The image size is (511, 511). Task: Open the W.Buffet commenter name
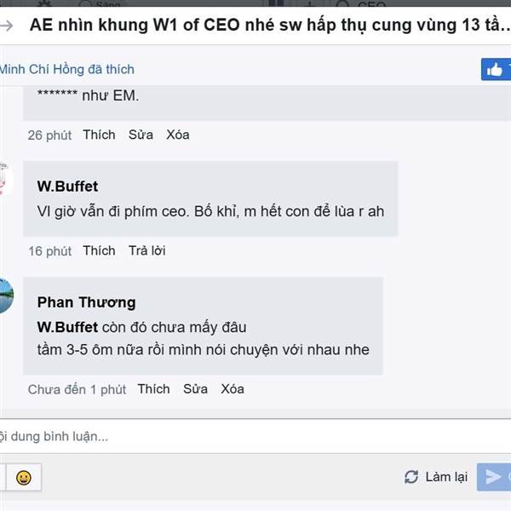pos(67,187)
